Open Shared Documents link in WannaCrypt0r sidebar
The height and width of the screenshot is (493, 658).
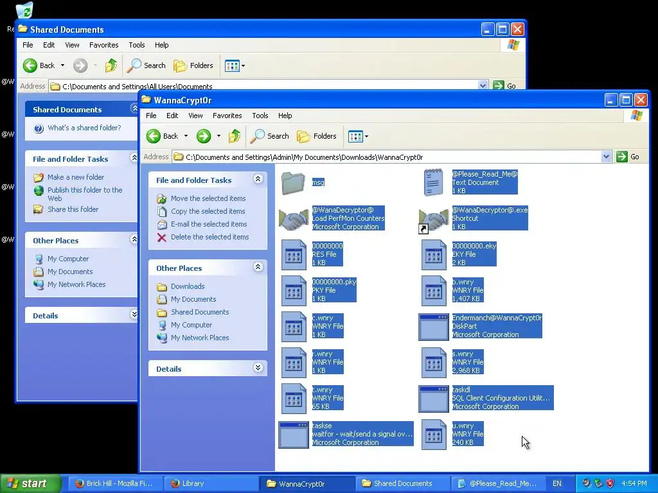pyautogui.click(x=200, y=312)
